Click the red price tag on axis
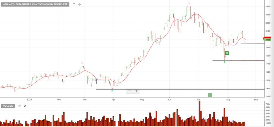274x127 pixels. tap(267, 38)
